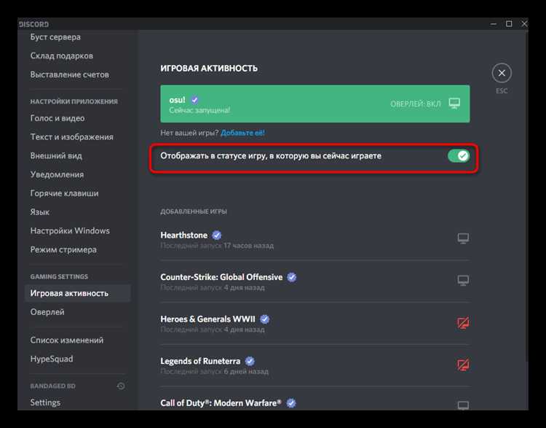Image resolution: width=546 pixels, height=428 pixels.
Task: Toggle overlay icon for Call of Duty: Modern Warfare
Action: (x=463, y=405)
